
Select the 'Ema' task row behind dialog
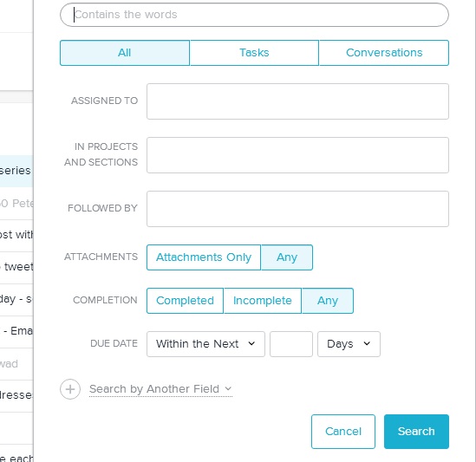tap(16, 331)
